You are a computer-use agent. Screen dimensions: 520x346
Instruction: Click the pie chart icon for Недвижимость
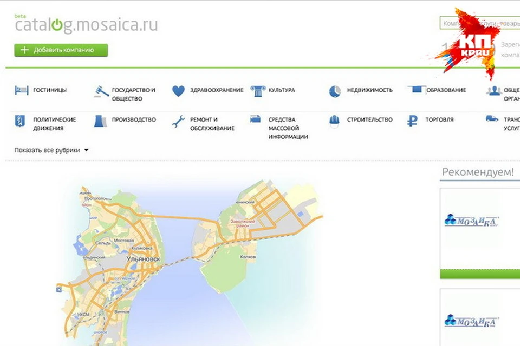point(335,91)
